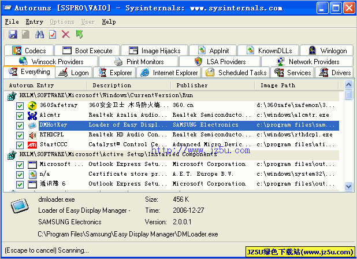The image size is (357, 259).
Task: Open the Print Monitors tab
Action: 139,61
